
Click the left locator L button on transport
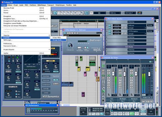tap(89, 109)
